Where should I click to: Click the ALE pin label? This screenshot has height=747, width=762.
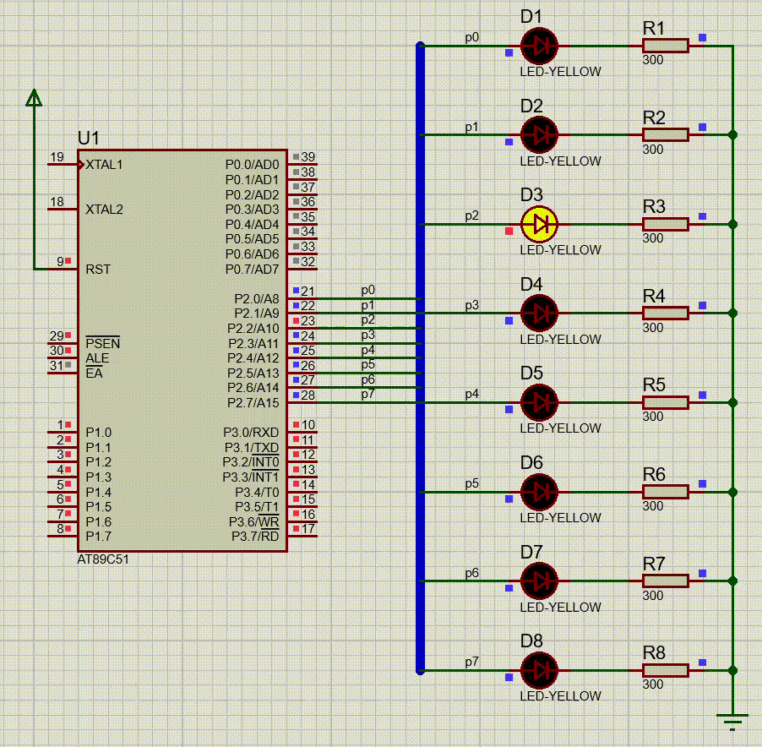pos(97,358)
